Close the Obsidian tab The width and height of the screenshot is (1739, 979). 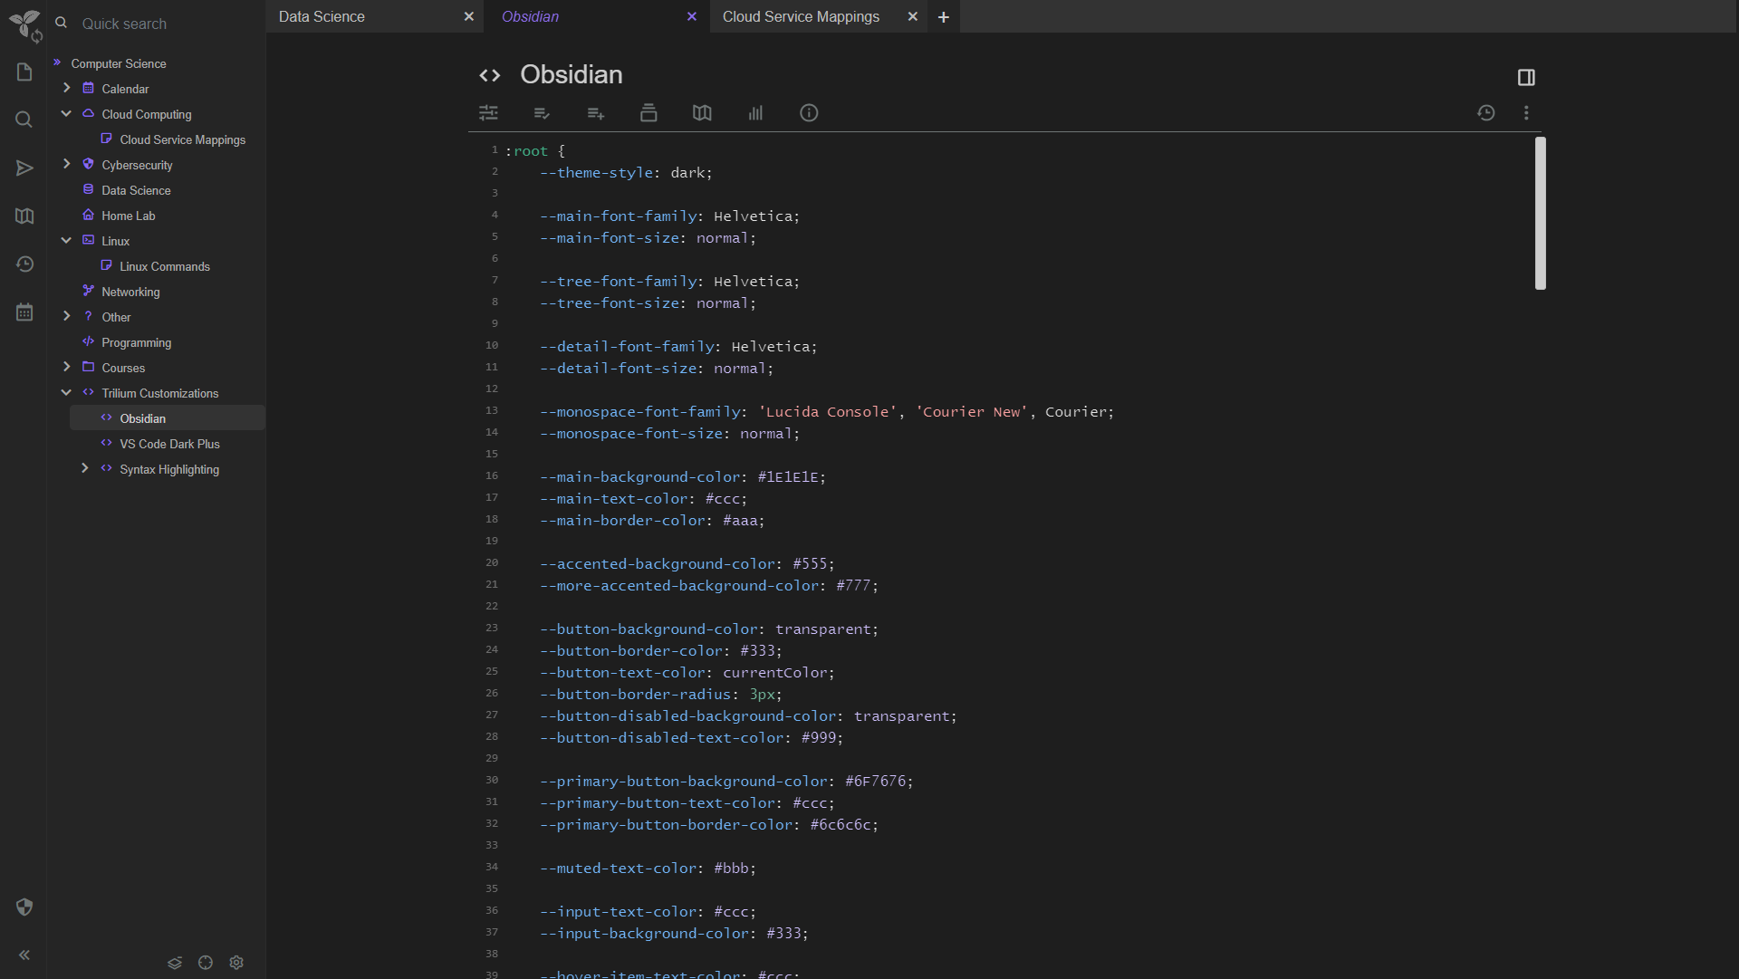coord(692,16)
